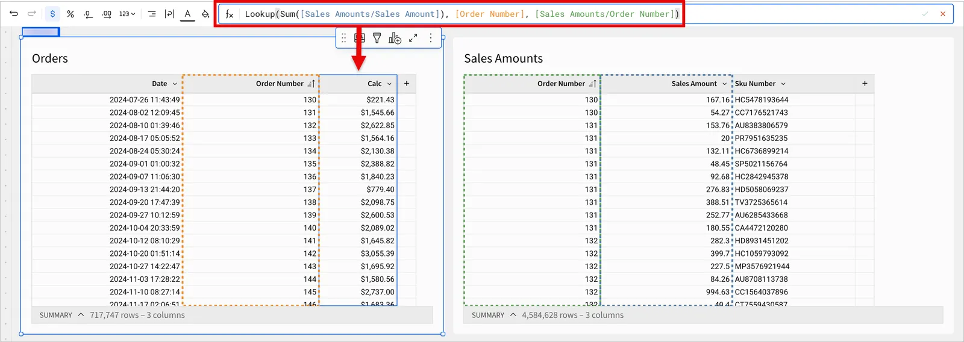
Task: Open Calc column dropdown menu
Action: click(389, 84)
